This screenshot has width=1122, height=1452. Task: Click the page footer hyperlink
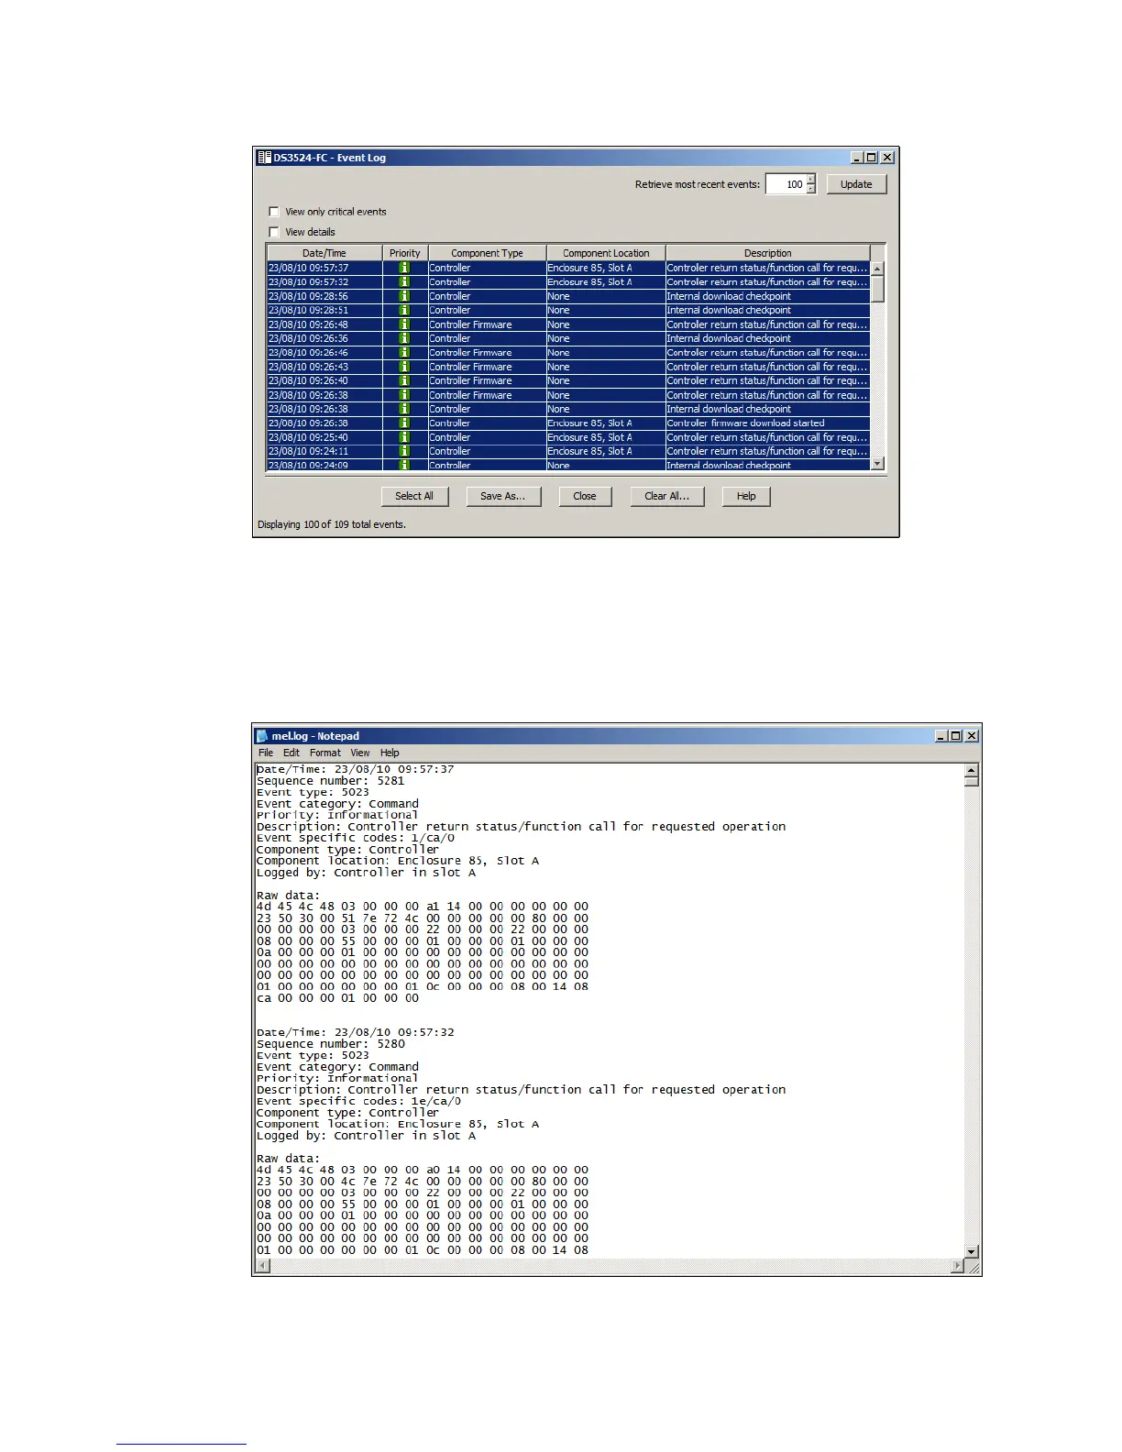tap(181, 1444)
